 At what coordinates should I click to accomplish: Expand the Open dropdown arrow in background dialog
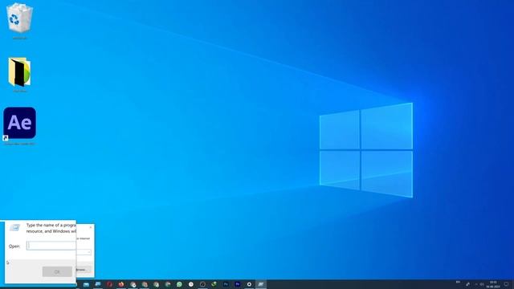[88, 252]
